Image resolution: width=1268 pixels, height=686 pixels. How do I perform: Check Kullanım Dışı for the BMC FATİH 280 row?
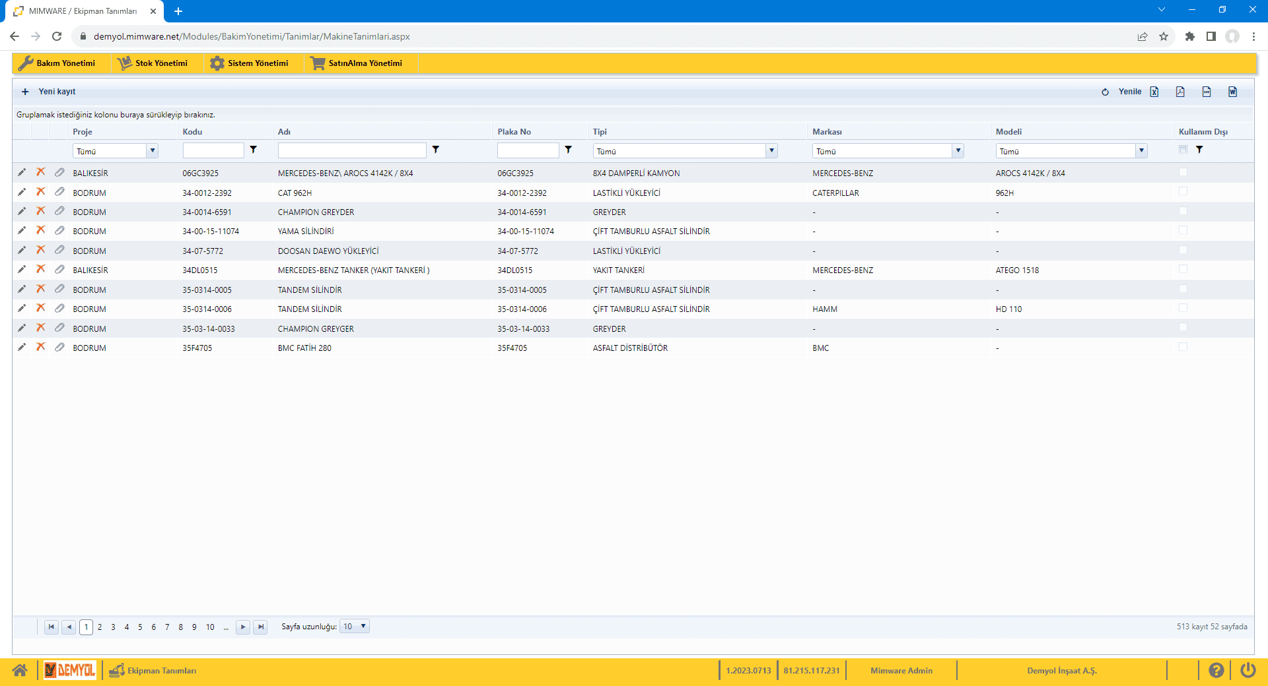click(1183, 347)
